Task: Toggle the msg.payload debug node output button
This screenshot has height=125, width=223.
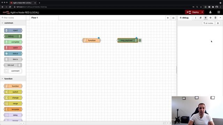Action: [140, 40]
